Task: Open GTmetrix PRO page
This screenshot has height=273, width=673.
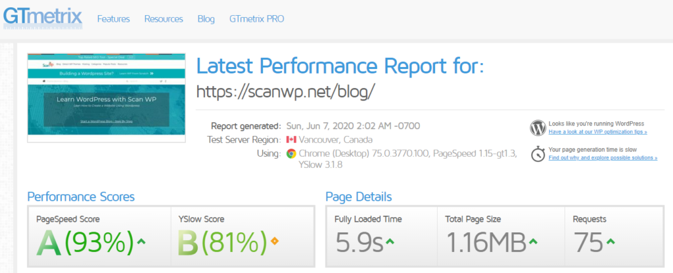Action: pos(257,19)
